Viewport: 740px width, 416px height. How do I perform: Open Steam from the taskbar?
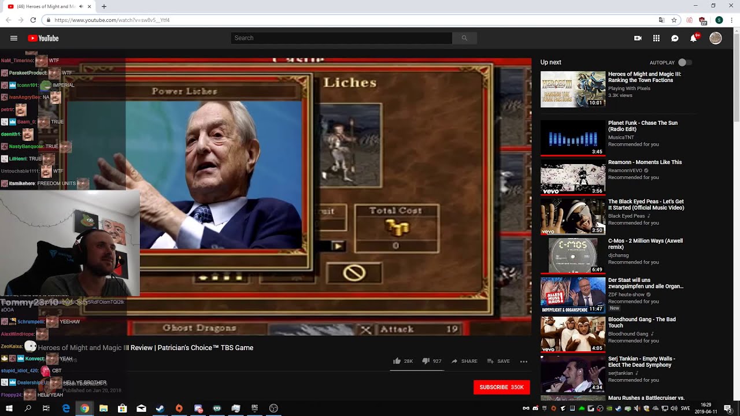click(160, 408)
